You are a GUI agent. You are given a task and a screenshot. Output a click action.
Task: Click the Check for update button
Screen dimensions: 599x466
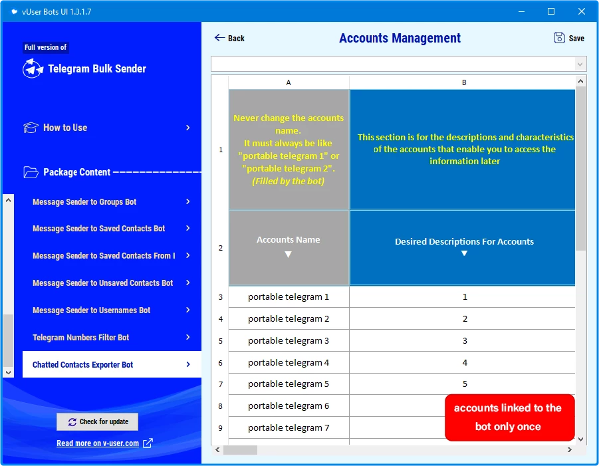tap(98, 421)
